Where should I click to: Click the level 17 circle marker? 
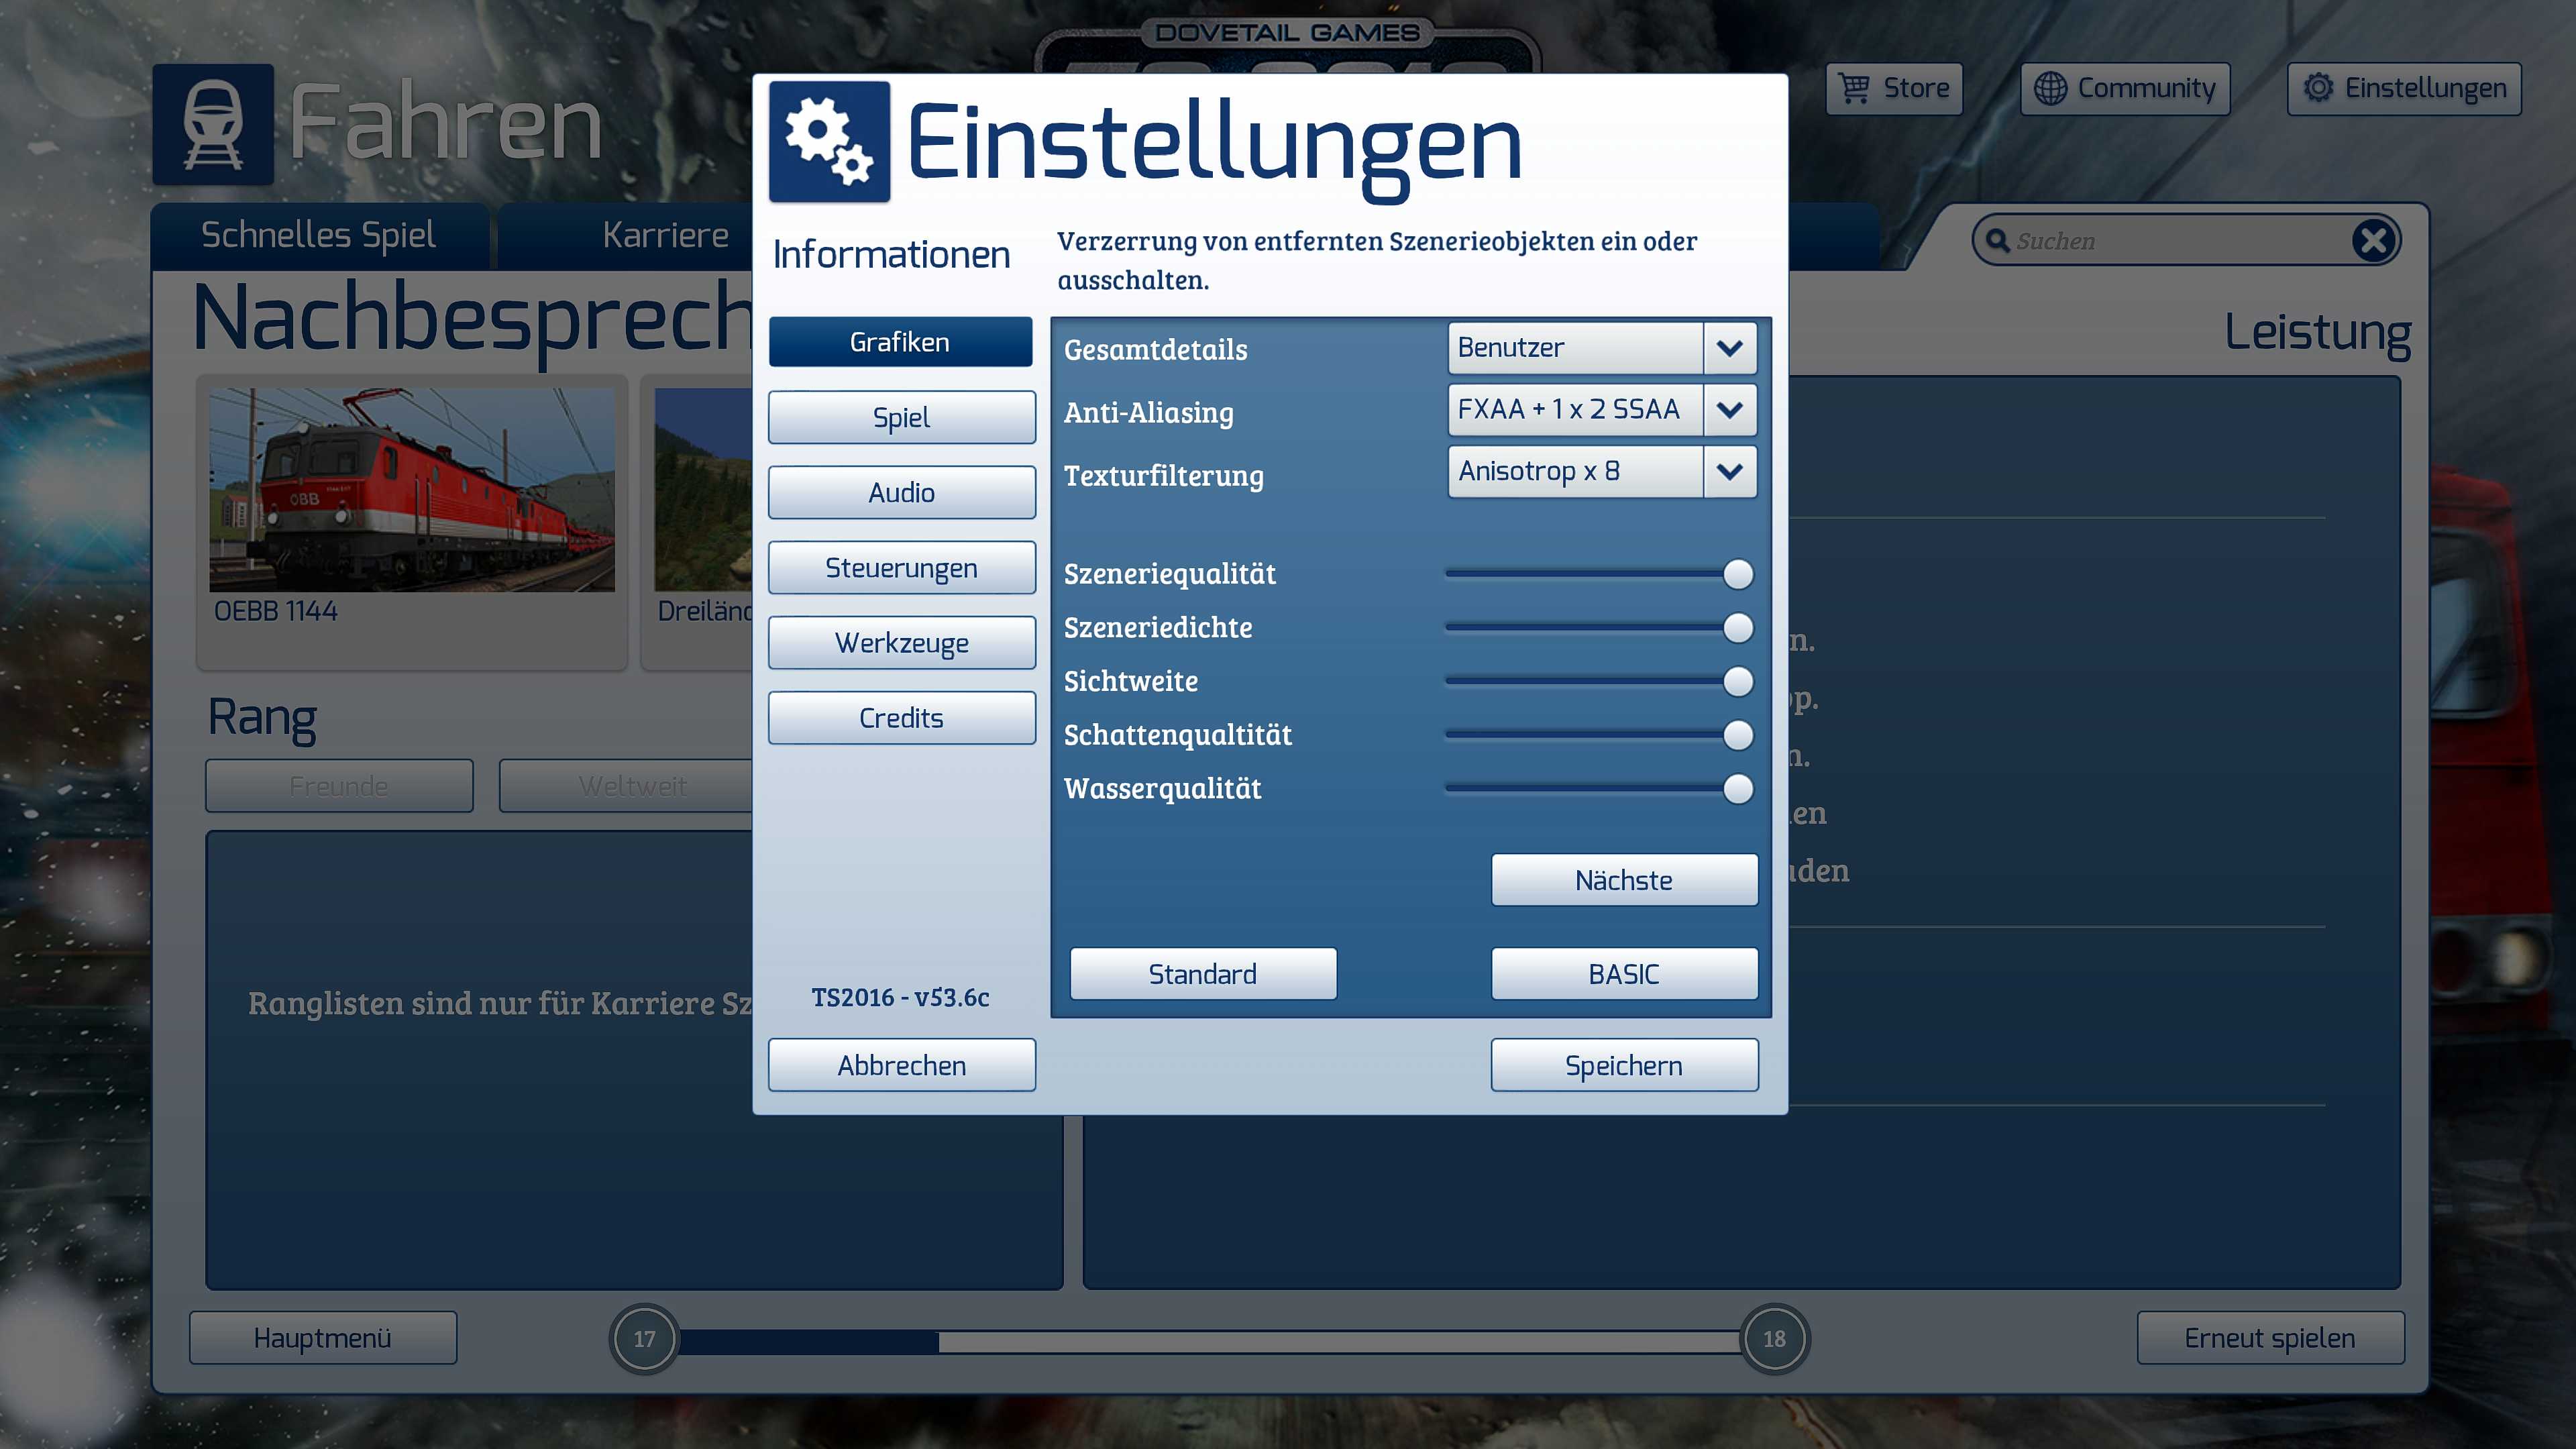tap(644, 1338)
